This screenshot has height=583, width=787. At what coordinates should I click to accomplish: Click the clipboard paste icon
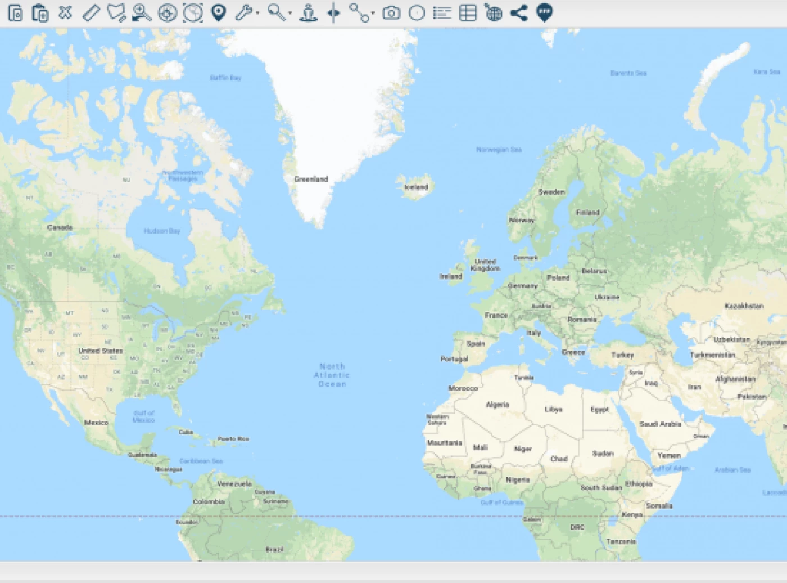40,12
